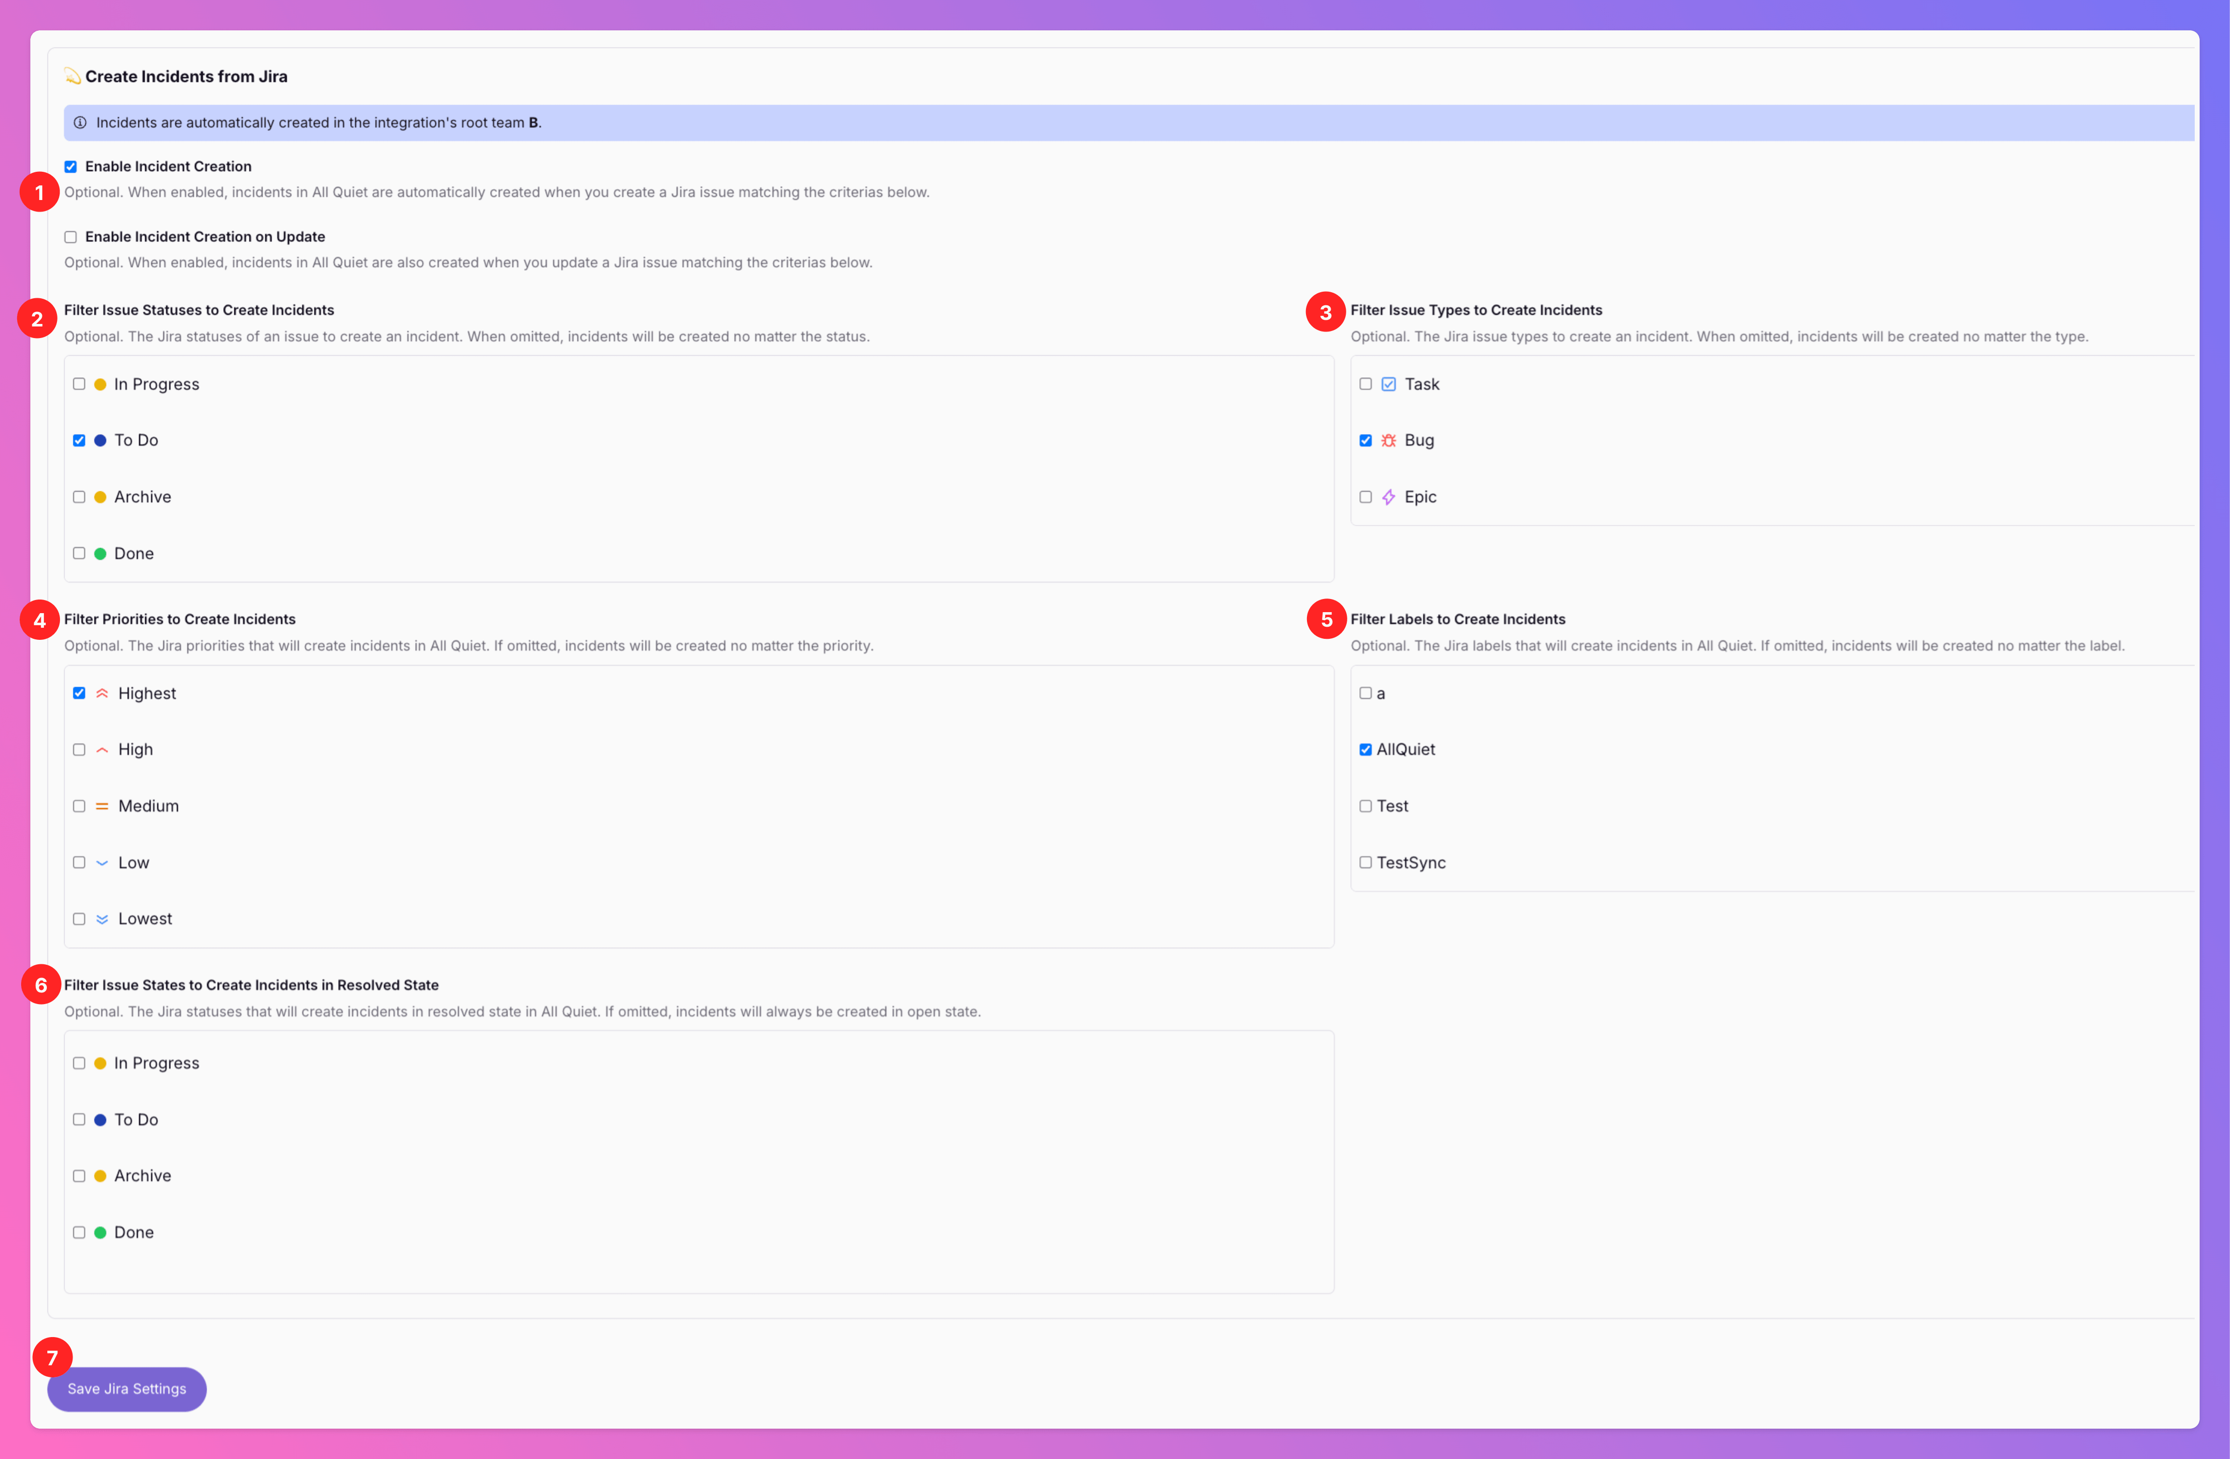Disable the Enable Incident Creation checkbox
This screenshot has width=2230, height=1459.
[70, 167]
